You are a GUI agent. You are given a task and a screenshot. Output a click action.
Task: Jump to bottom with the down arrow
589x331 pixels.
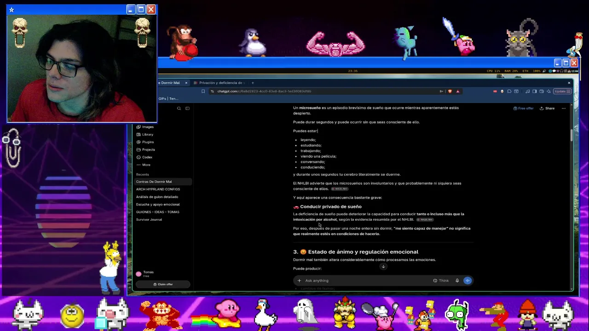tap(383, 267)
